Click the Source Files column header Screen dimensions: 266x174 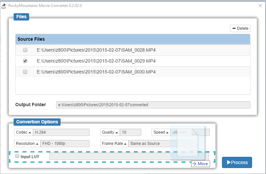[133, 39]
